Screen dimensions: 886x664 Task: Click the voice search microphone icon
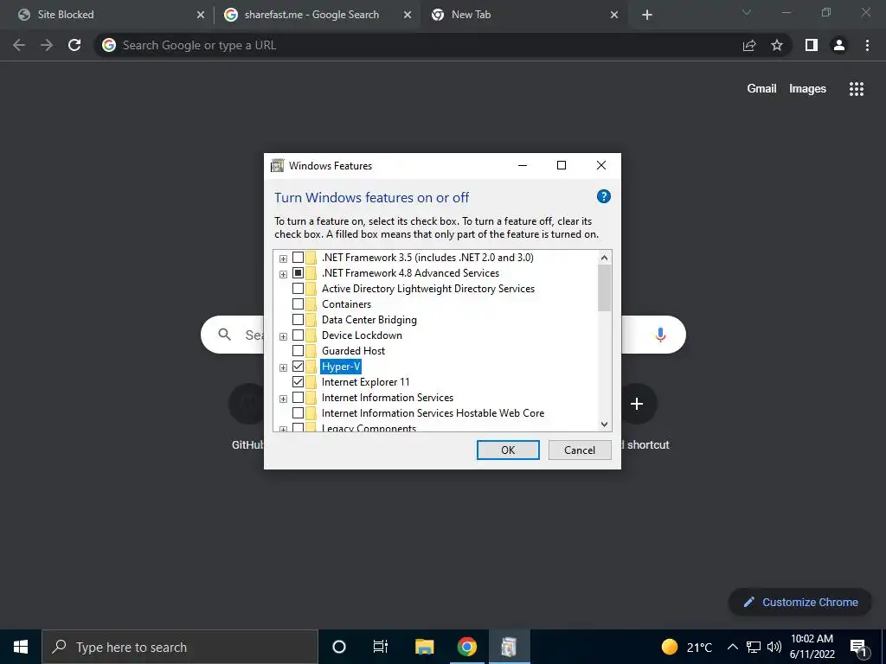[x=660, y=335]
